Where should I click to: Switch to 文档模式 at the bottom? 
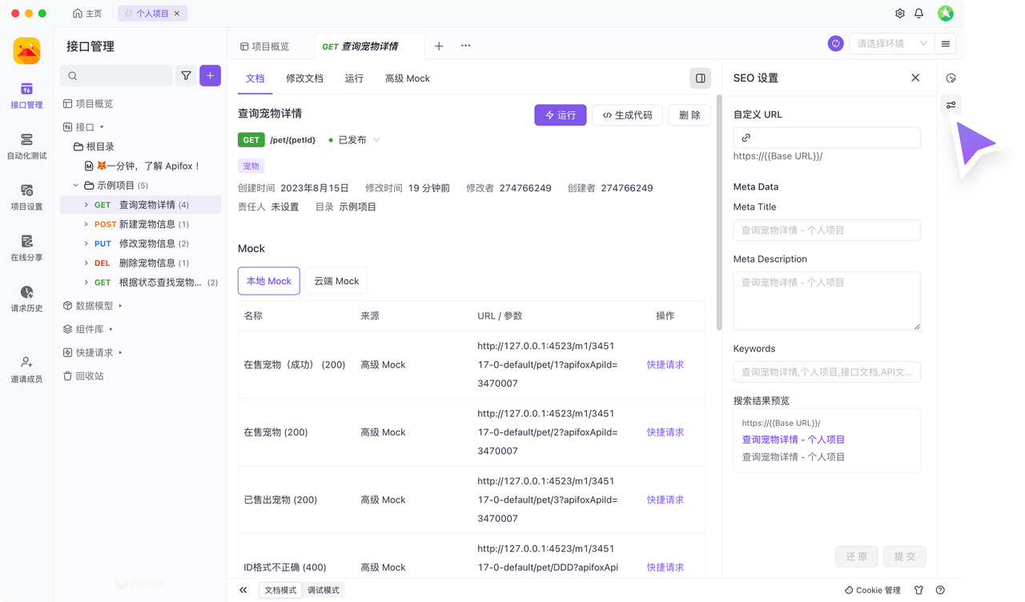[279, 590]
